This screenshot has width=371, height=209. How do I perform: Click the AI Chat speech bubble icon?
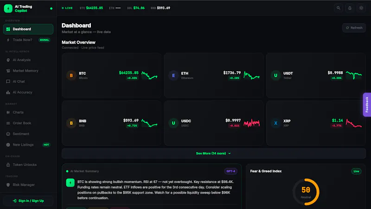coord(8,81)
